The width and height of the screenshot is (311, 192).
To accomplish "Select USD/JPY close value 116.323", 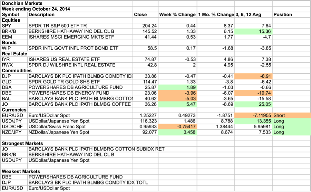I will click(146, 121).
